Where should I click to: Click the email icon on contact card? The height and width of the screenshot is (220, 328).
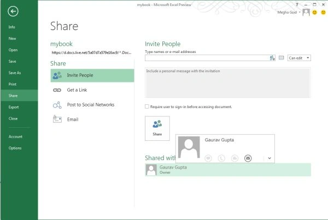click(248, 158)
